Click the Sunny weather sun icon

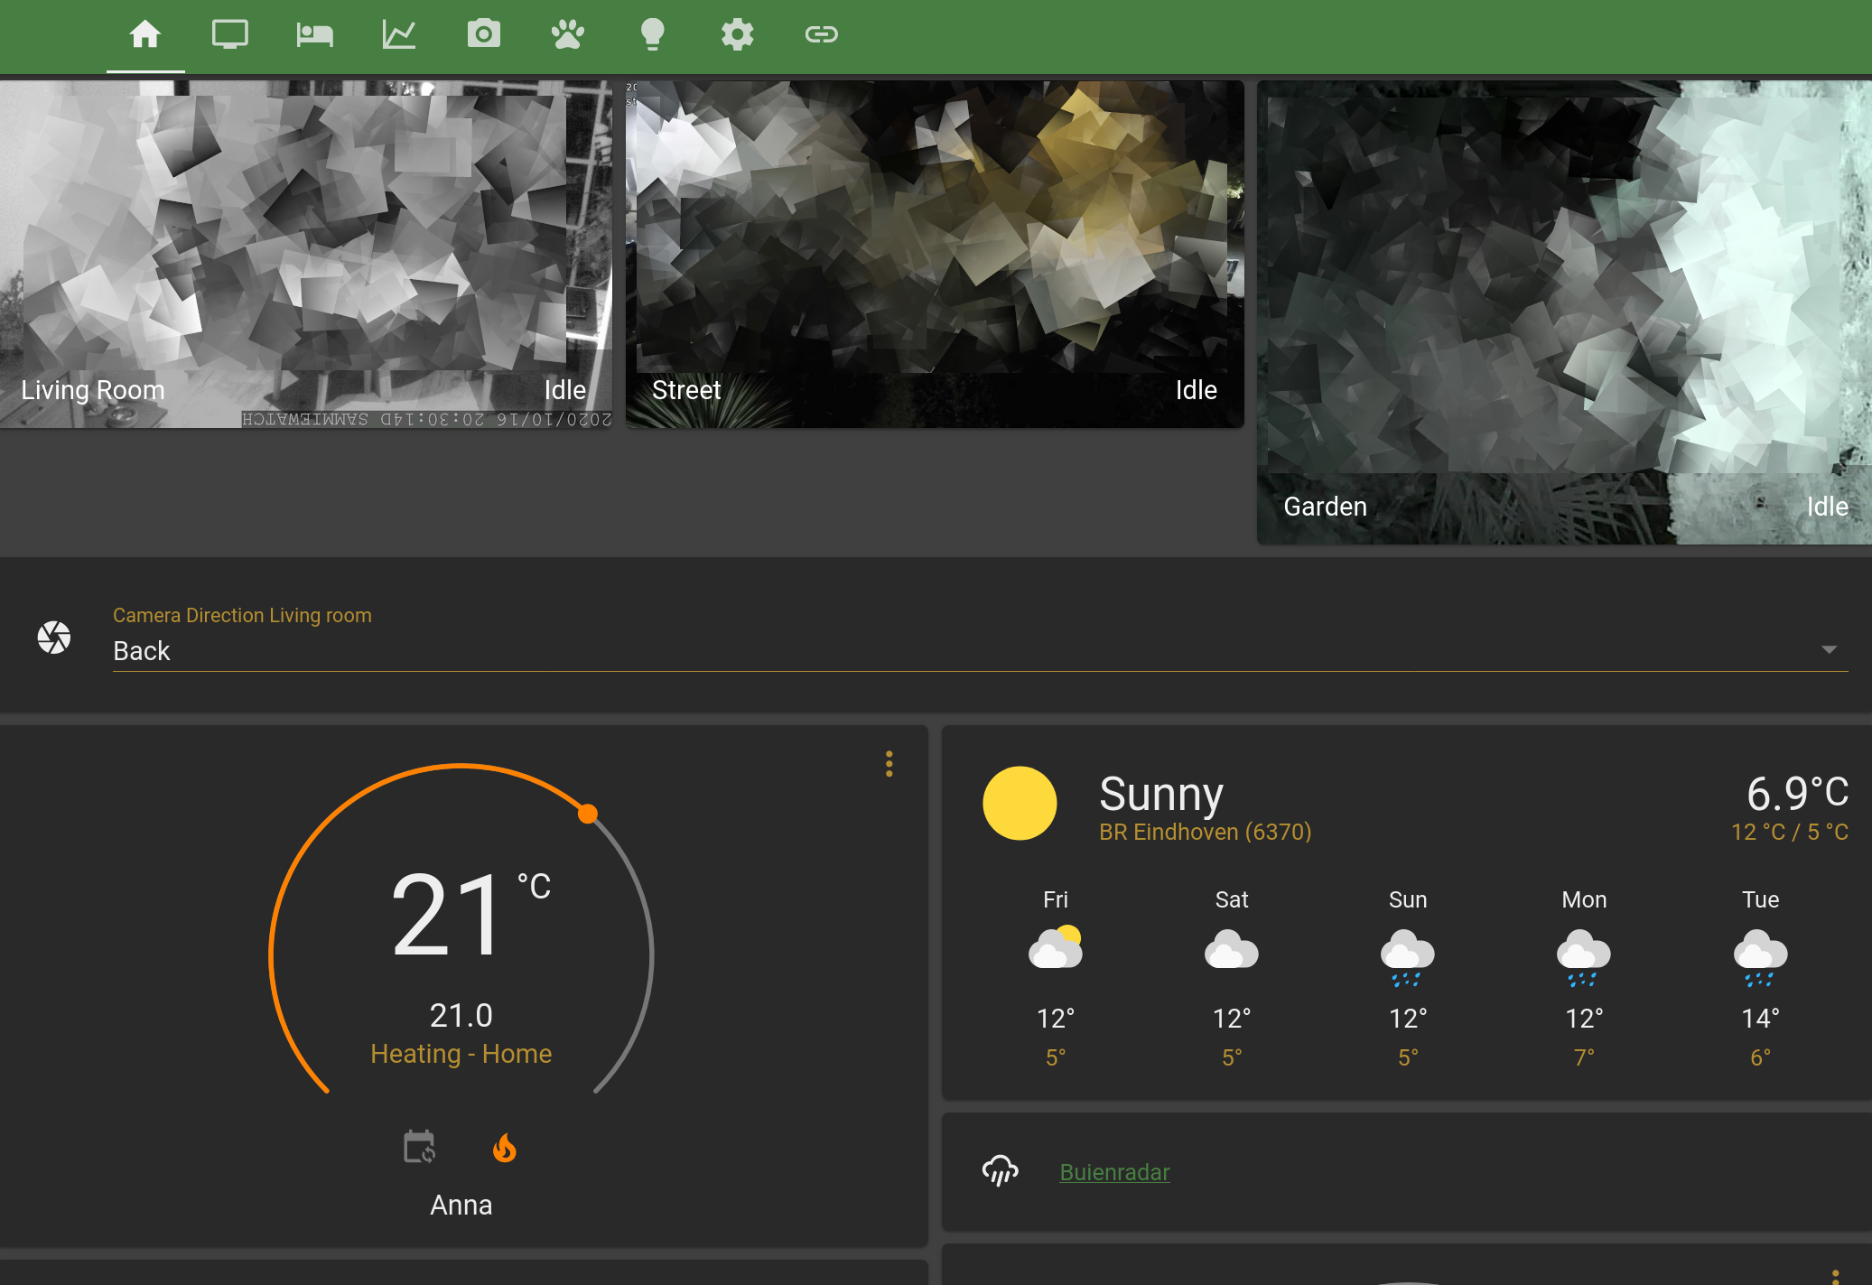click(1020, 803)
